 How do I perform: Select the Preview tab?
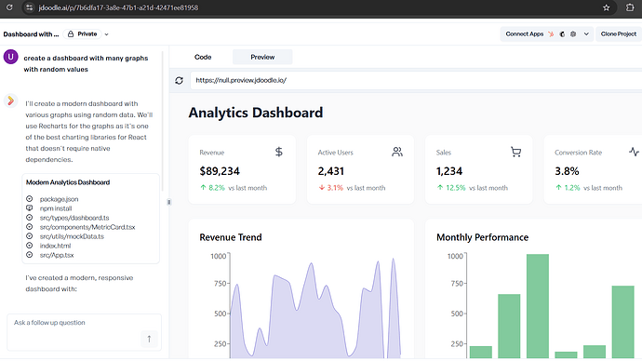click(x=262, y=57)
